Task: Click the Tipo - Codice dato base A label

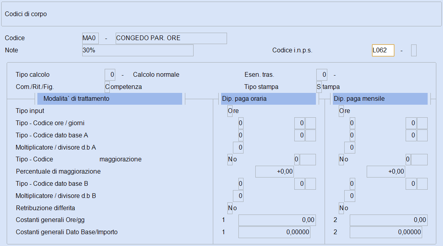Action: tap(52, 135)
